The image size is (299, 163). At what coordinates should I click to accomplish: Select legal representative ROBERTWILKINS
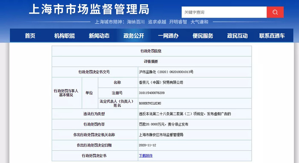[x=150, y=103]
